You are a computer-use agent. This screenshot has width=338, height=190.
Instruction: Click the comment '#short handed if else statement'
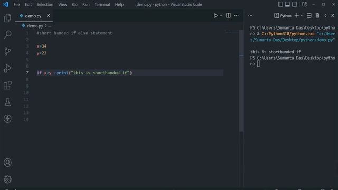click(74, 33)
